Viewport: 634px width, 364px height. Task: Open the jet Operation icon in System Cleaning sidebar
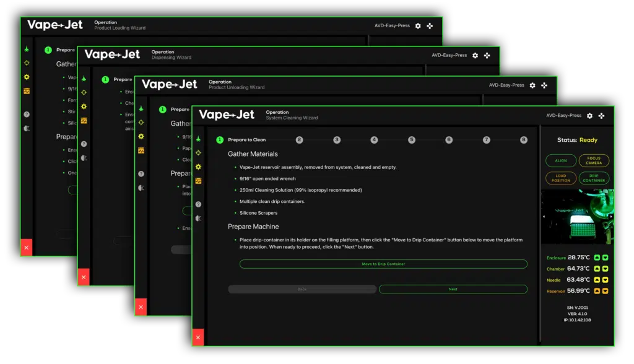[x=198, y=139]
